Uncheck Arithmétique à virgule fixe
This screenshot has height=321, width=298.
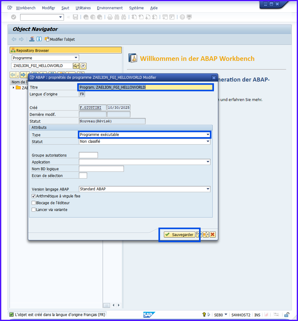[x=34, y=196]
